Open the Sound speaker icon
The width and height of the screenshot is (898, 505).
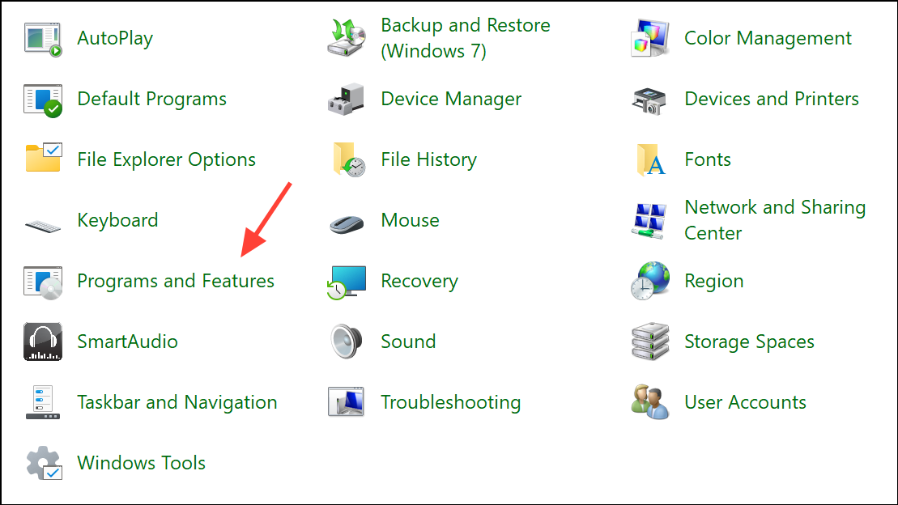[347, 342]
